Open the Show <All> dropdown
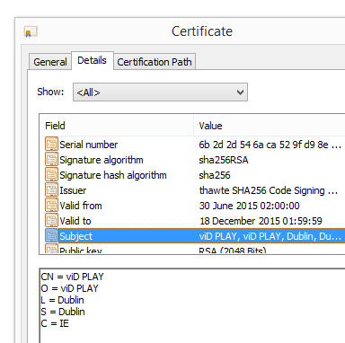345x343 pixels. (x=160, y=92)
